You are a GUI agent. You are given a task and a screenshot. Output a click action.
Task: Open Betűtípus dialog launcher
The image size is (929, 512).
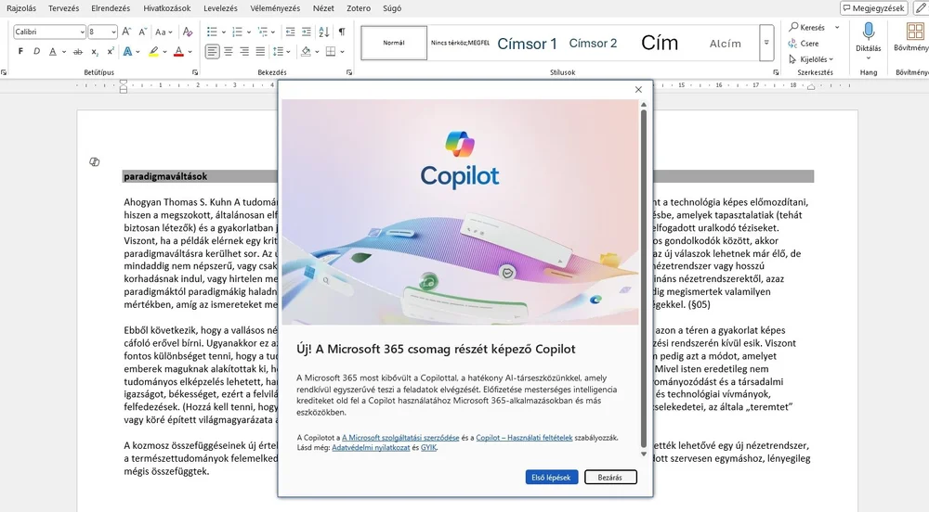coord(195,72)
